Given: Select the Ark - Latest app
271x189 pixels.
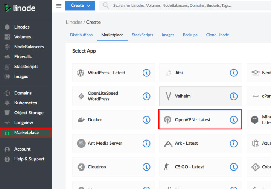Looking at the screenshot, I should coord(201,144).
